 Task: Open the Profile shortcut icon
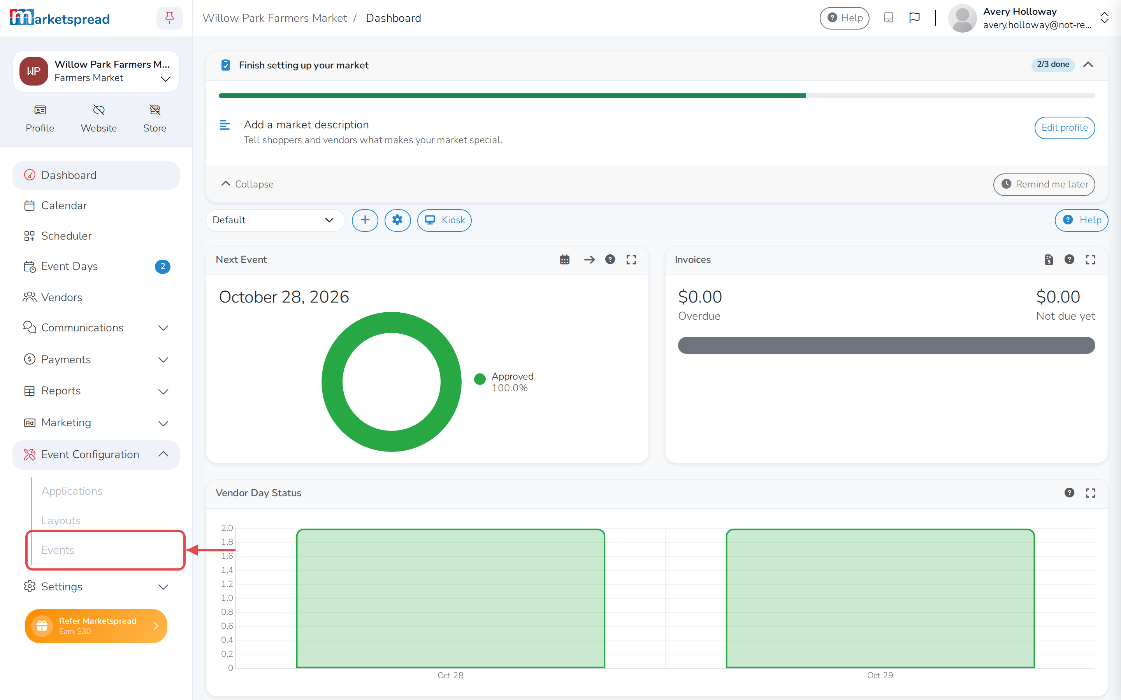tap(40, 119)
